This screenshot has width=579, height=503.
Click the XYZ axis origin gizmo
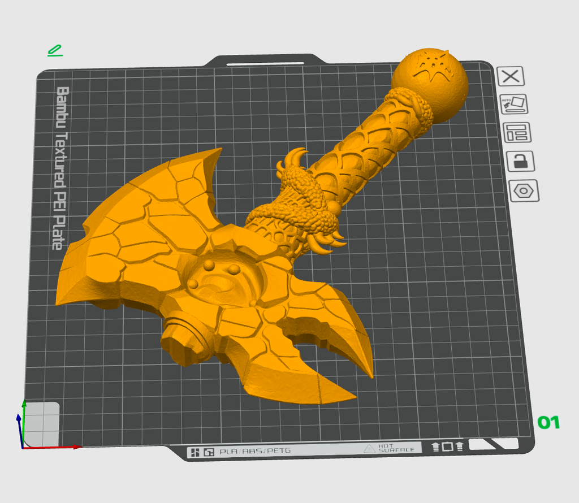click(x=23, y=447)
